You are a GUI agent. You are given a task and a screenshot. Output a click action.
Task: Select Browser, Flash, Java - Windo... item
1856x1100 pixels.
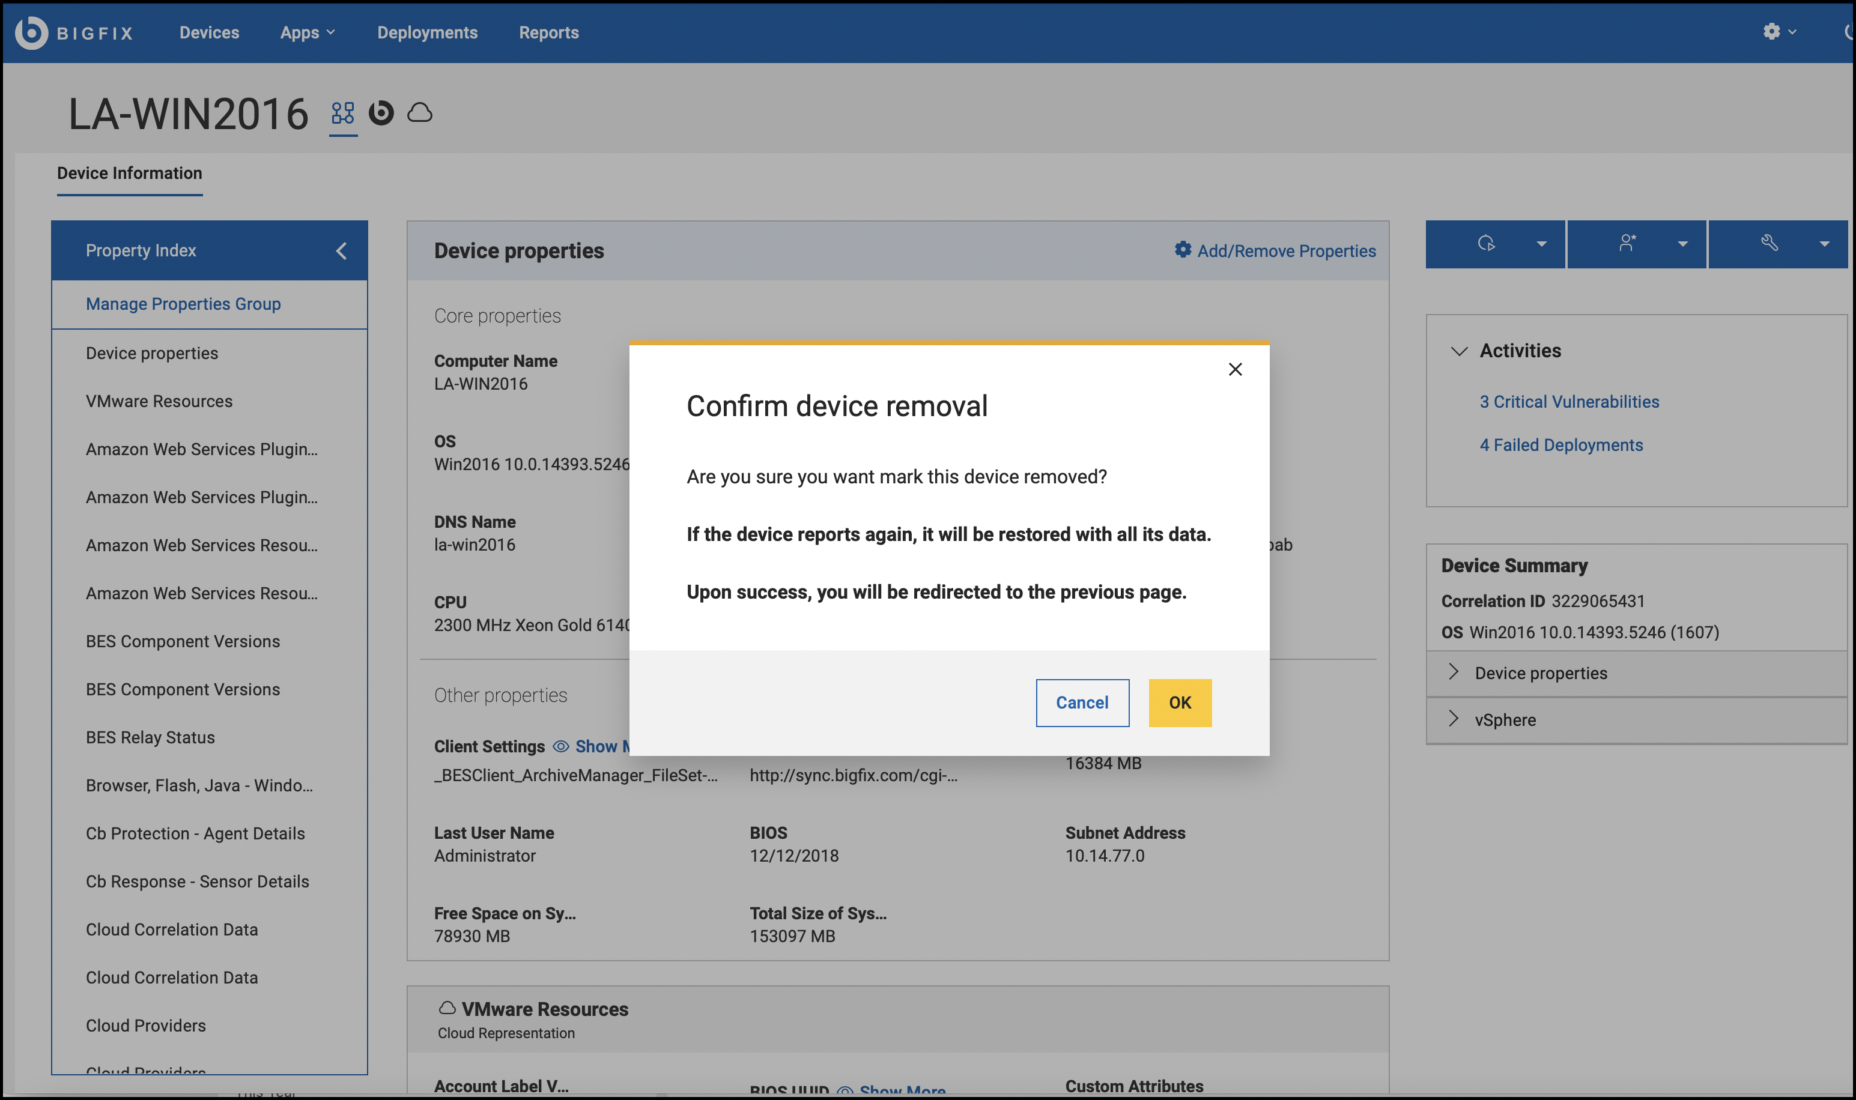199,786
